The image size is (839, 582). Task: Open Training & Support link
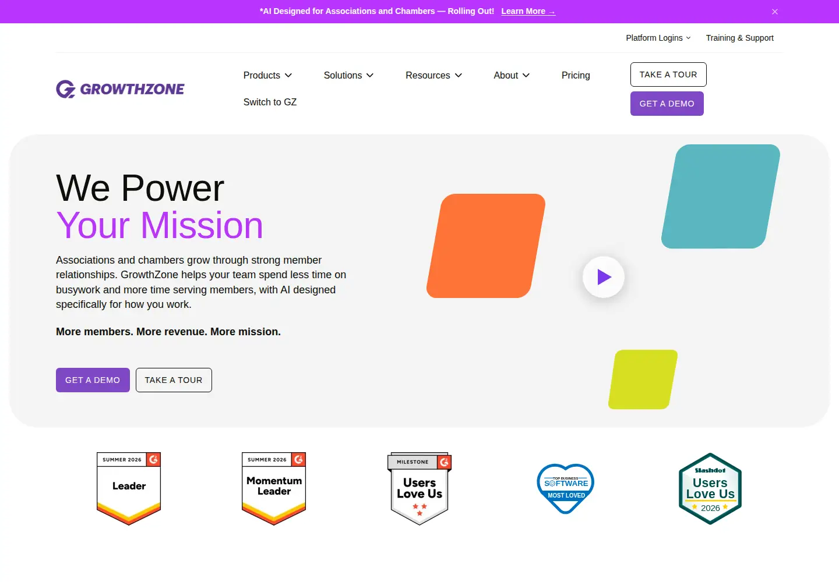point(740,38)
